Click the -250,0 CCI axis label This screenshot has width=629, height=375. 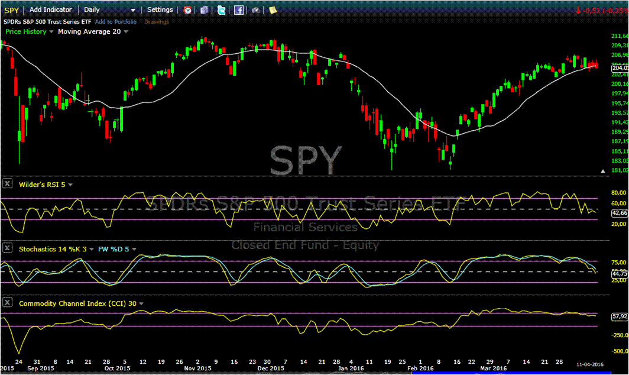[620, 335]
